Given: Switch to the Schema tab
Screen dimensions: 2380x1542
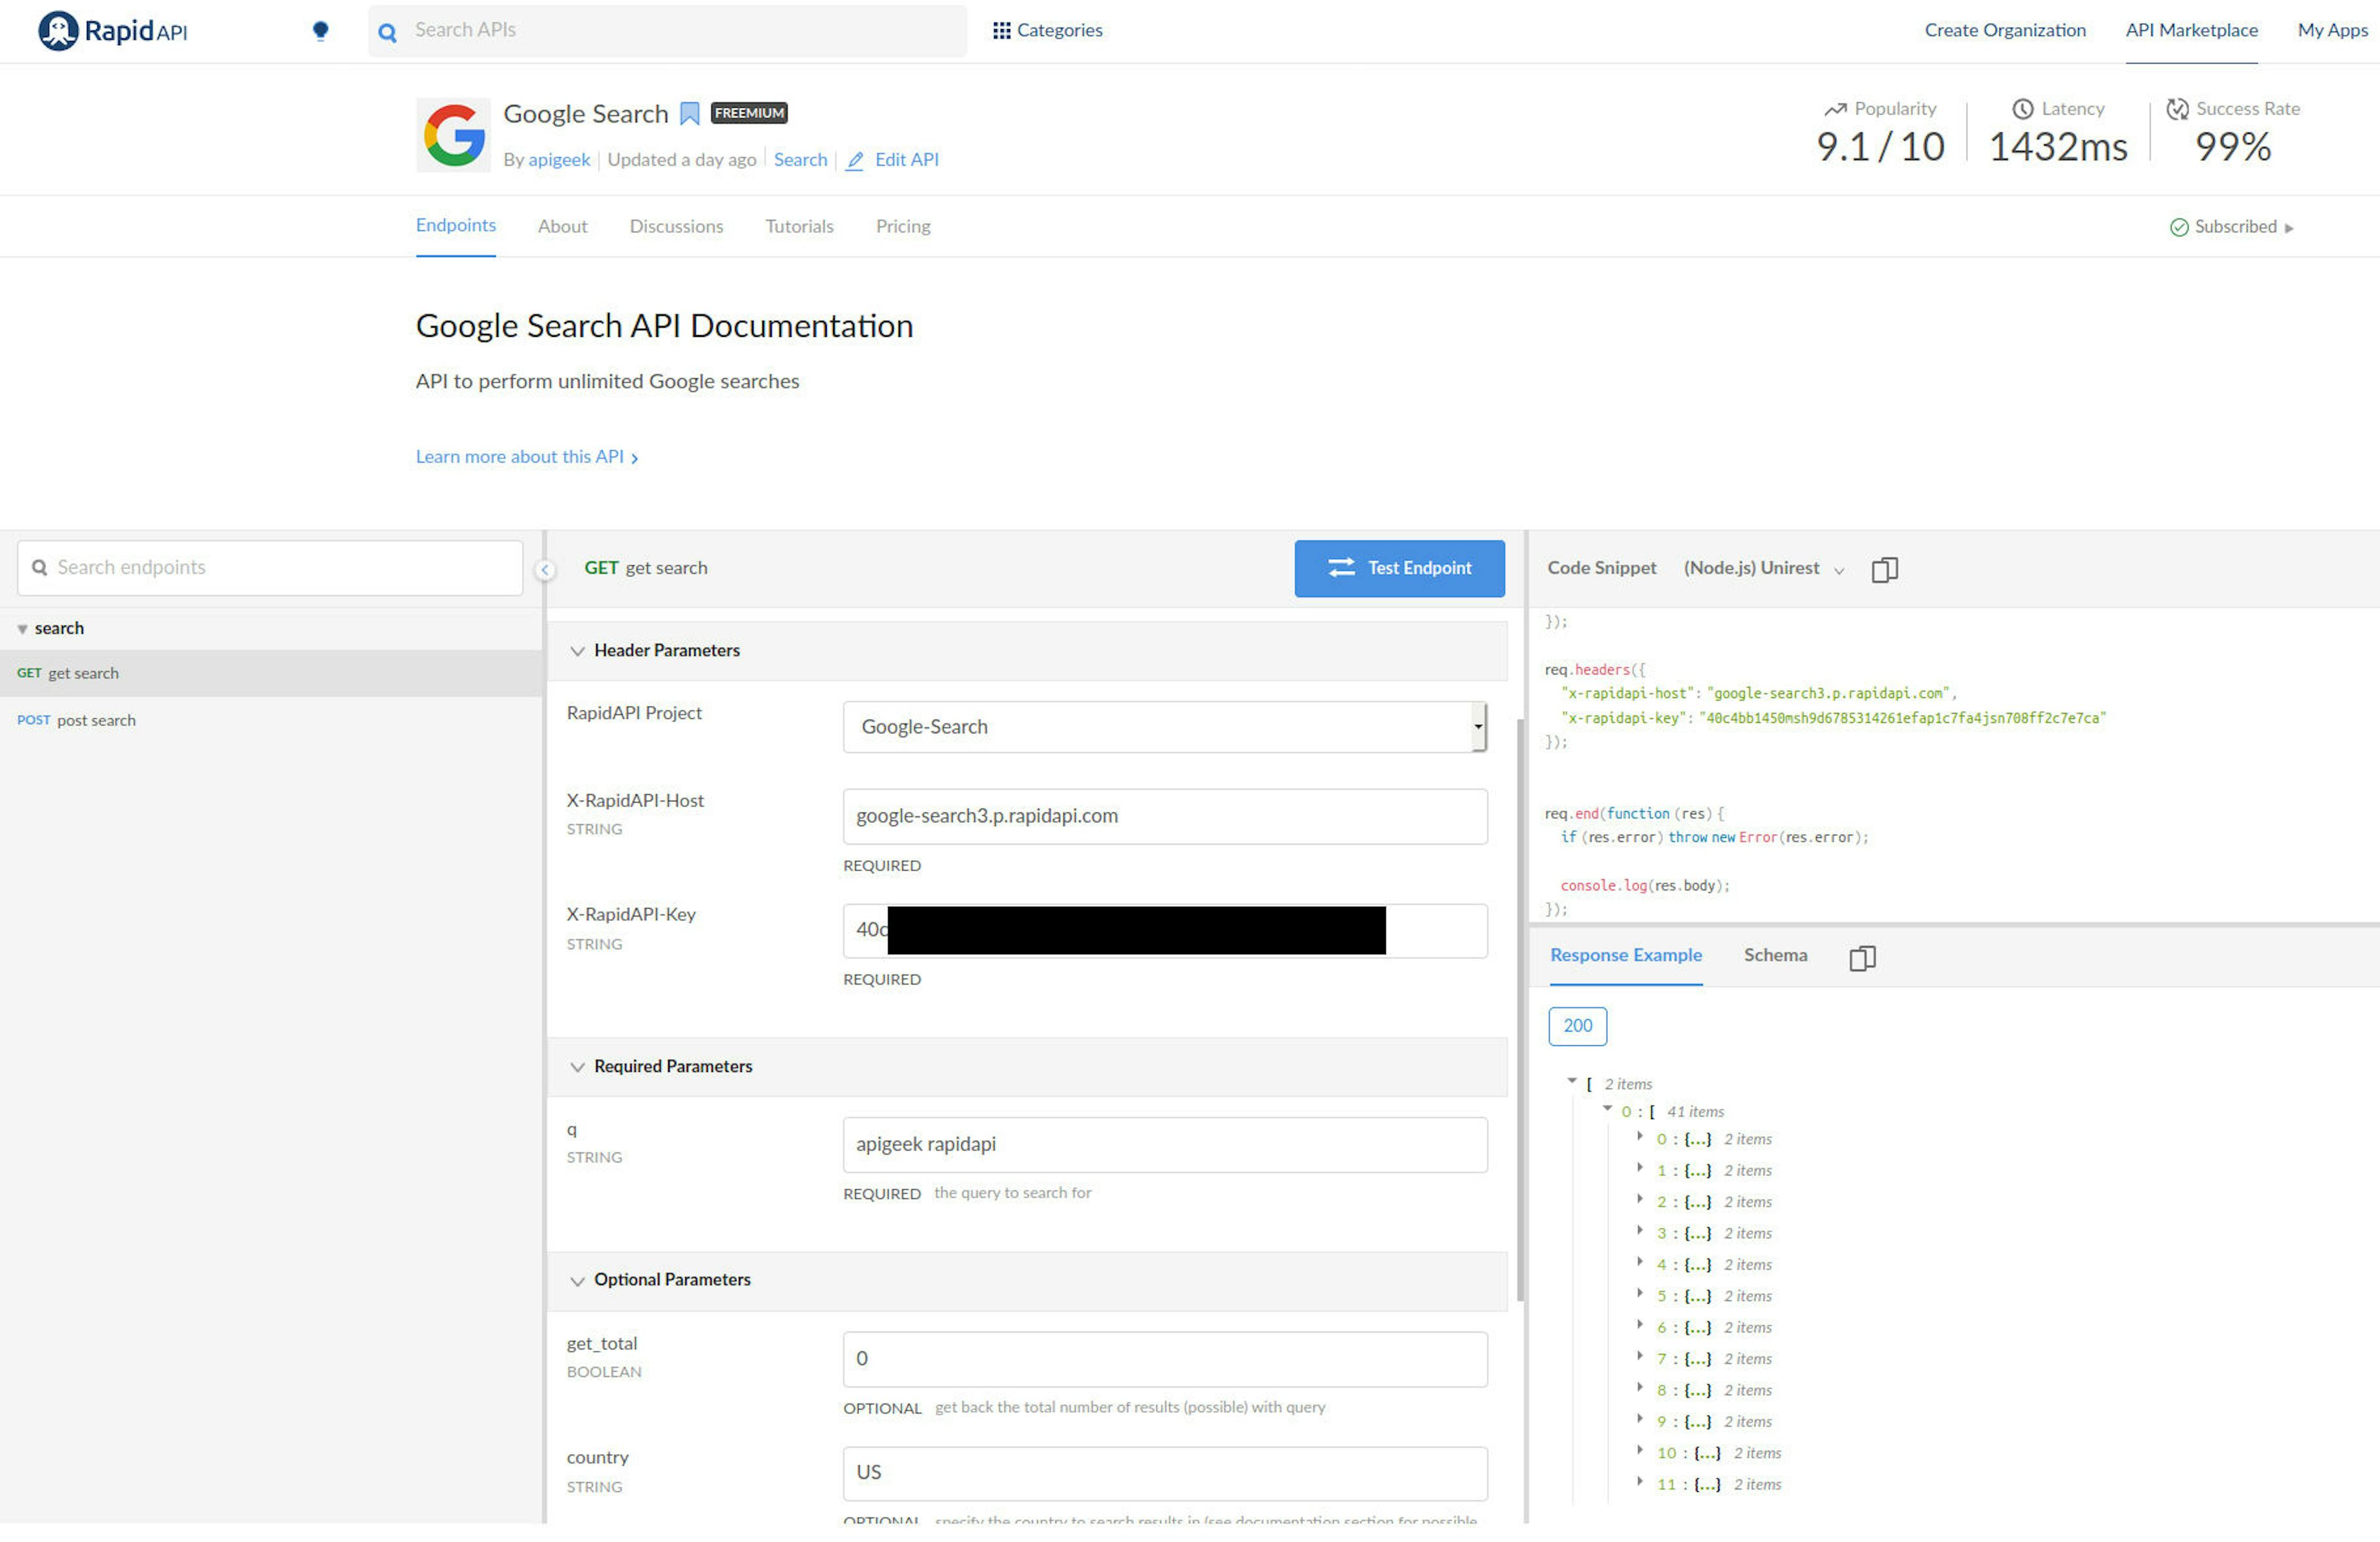Looking at the screenshot, I should (x=1775, y=956).
